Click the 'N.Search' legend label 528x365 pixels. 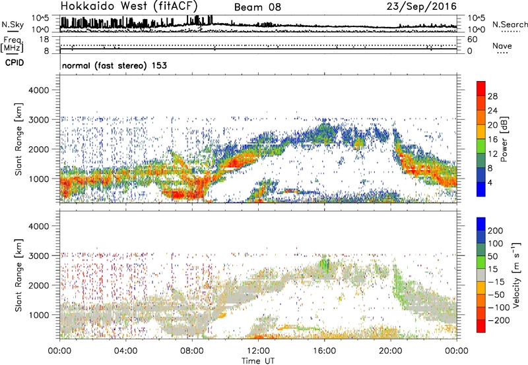click(x=510, y=24)
